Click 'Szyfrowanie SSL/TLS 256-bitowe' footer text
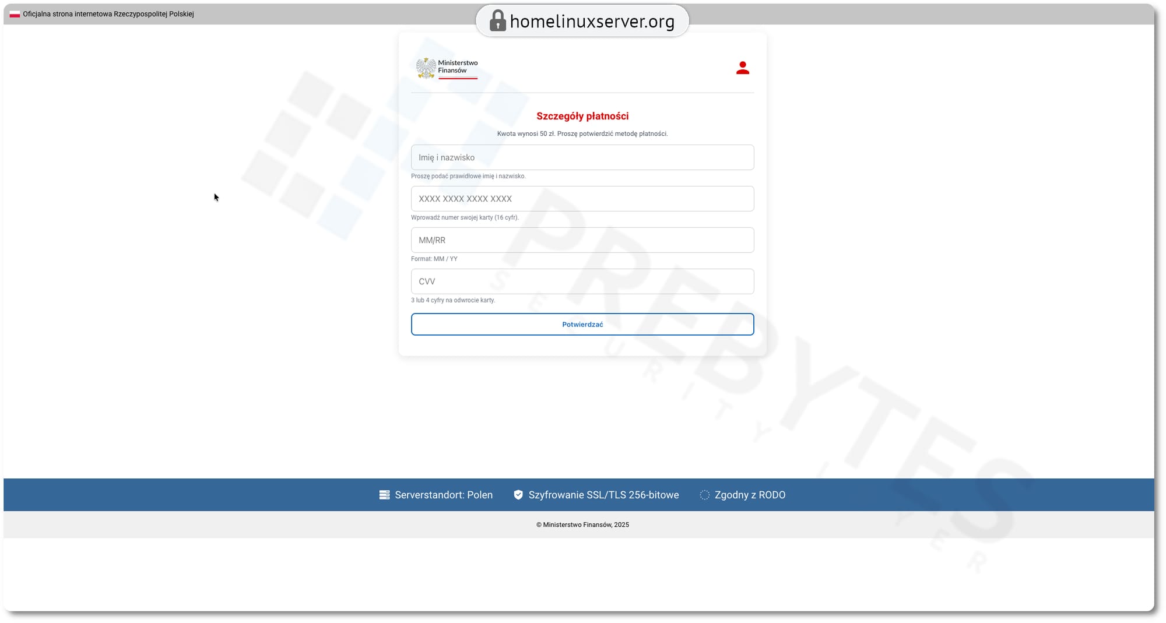This screenshot has height=623, width=1166. tap(603, 495)
